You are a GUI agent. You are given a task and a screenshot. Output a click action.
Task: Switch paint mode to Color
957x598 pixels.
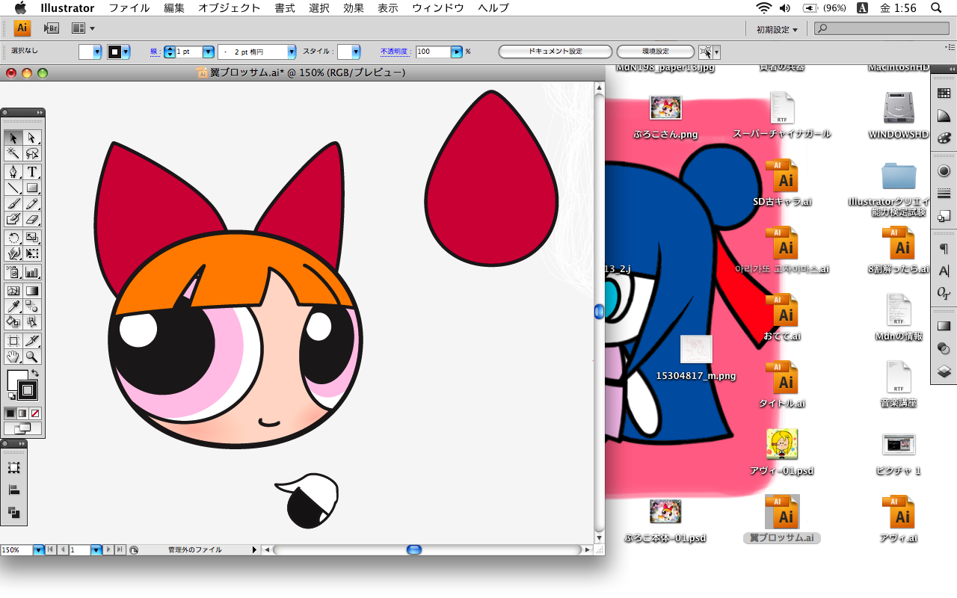click(x=10, y=413)
